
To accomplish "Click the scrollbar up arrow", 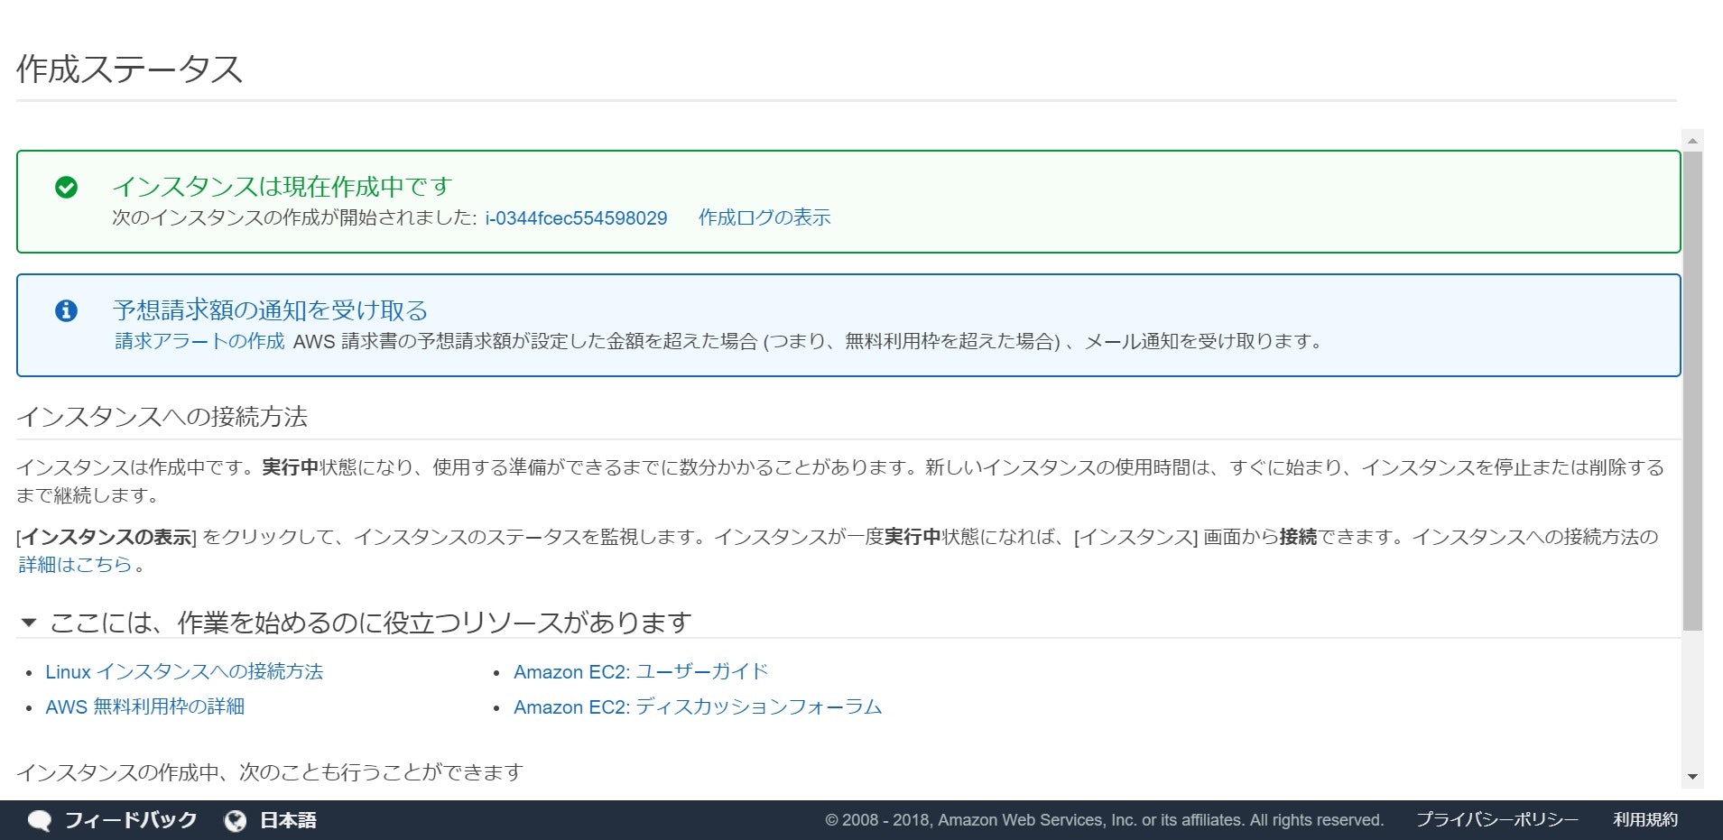I will click(x=1692, y=141).
